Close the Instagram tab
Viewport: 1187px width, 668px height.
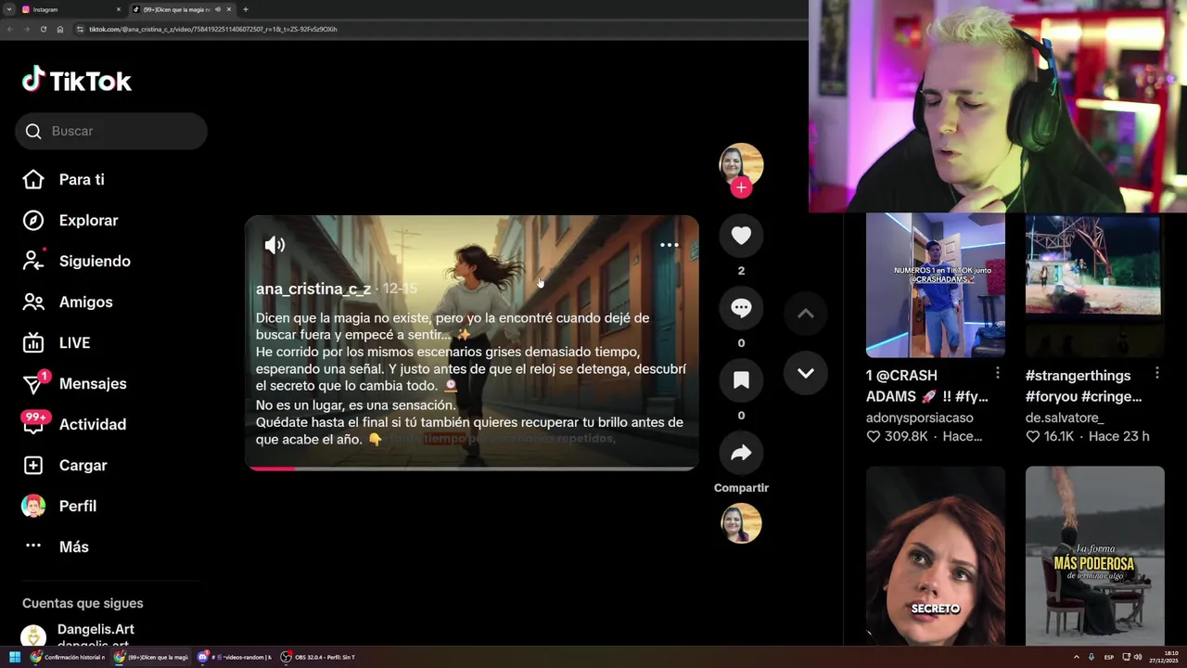[x=119, y=9]
